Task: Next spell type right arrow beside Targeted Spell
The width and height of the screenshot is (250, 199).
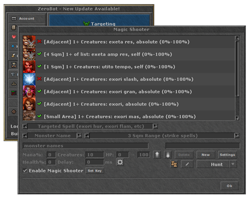Action: click(x=155, y=126)
